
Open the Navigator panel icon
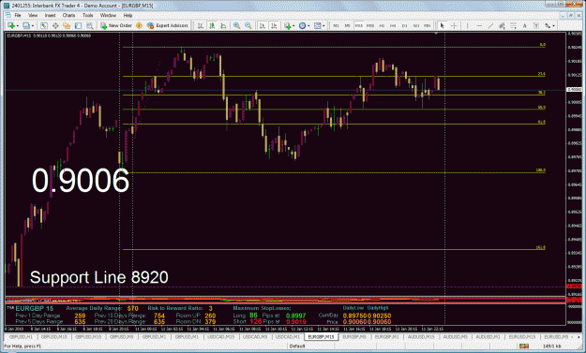coord(67,25)
